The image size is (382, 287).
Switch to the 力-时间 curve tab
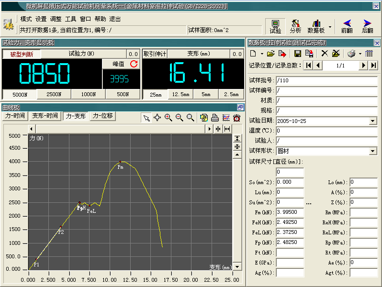(x=15, y=116)
